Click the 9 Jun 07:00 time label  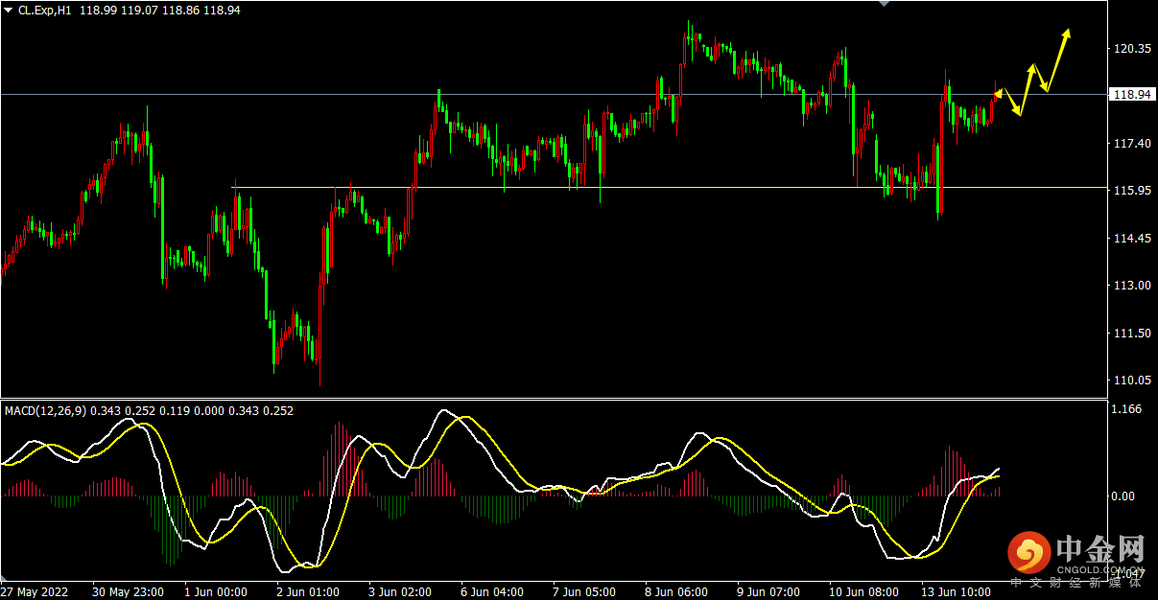click(x=769, y=592)
